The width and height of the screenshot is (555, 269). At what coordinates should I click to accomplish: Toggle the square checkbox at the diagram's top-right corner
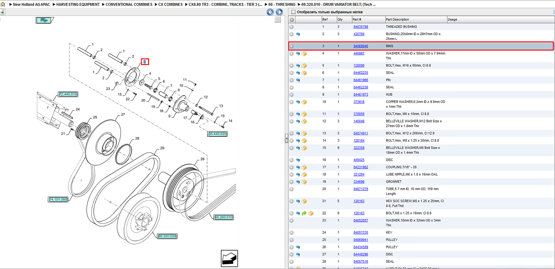pos(278,20)
